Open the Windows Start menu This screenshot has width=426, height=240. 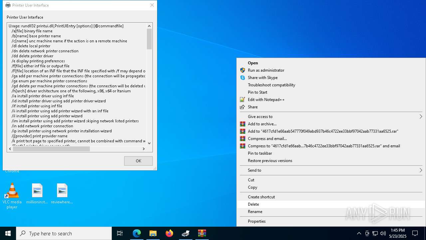tap(8, 233)
